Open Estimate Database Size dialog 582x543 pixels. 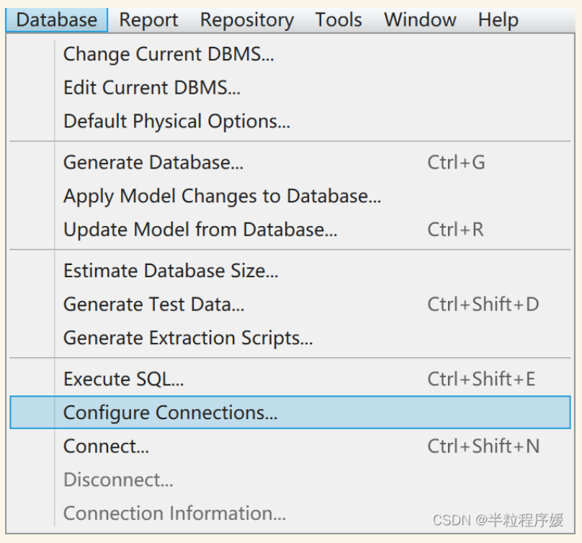(171, 271)
